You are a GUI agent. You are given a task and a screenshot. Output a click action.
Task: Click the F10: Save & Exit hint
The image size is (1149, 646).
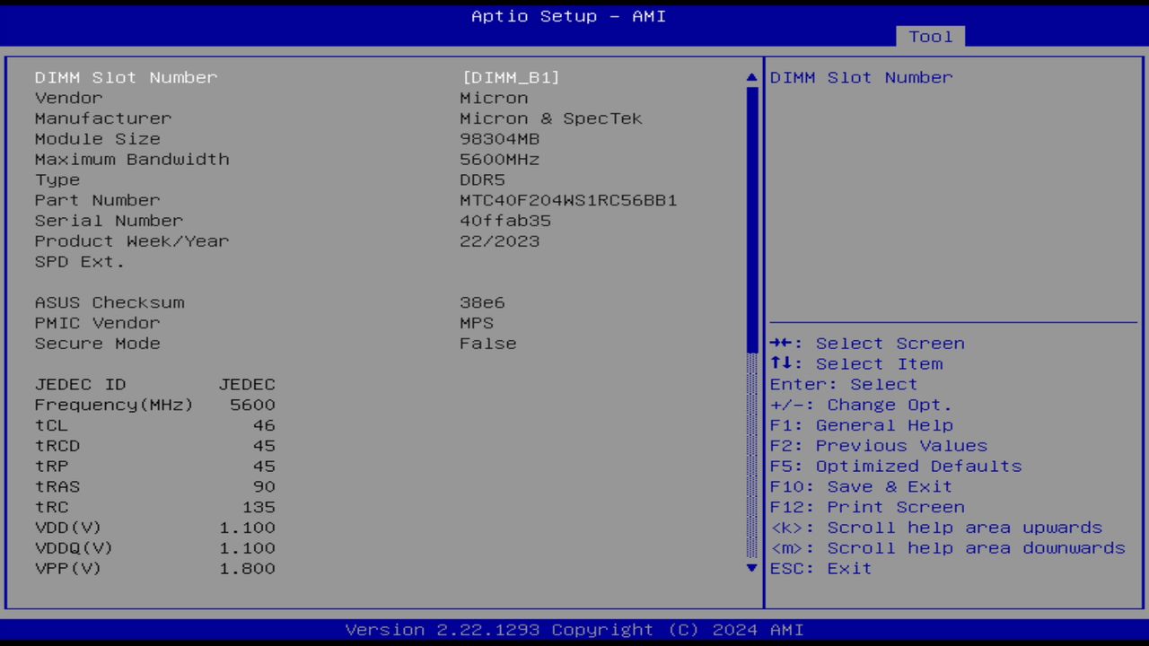(862, 487)
